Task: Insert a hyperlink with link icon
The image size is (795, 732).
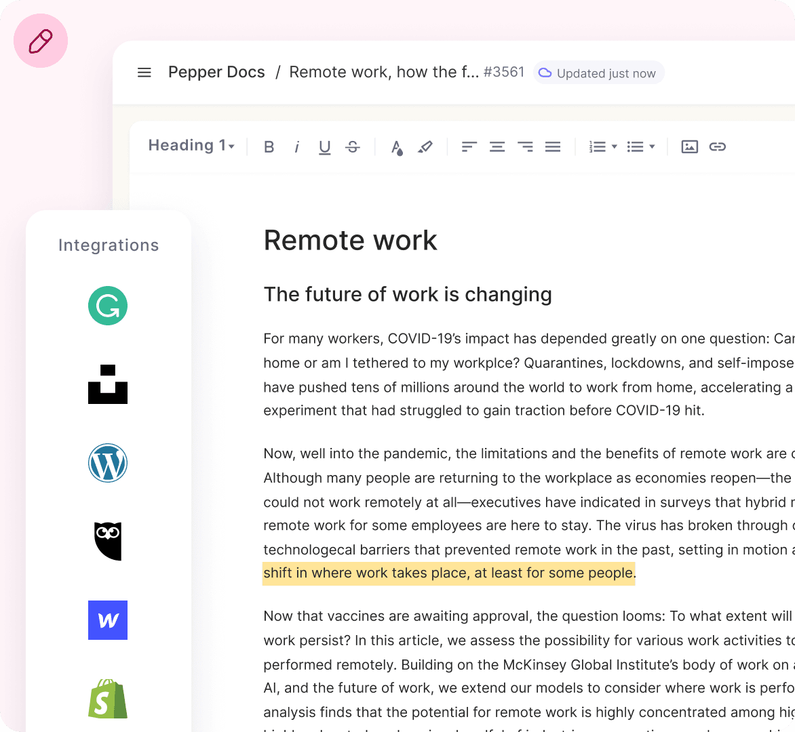Action: 718,146
